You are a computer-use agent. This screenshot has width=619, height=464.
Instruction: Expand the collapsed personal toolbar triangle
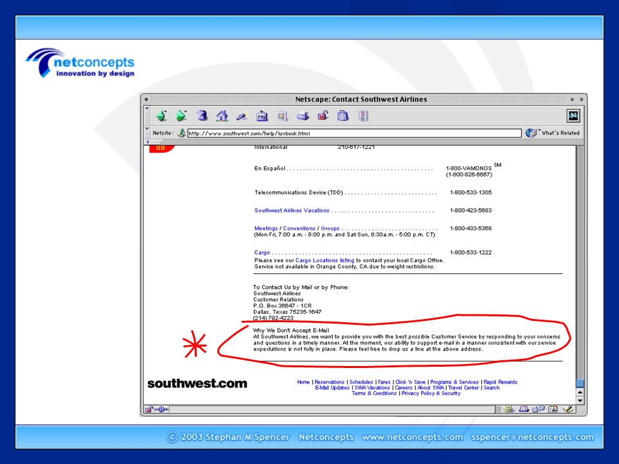point(148,142)
